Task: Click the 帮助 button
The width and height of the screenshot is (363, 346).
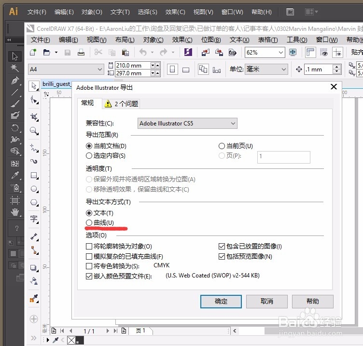Action: point(312,301)
